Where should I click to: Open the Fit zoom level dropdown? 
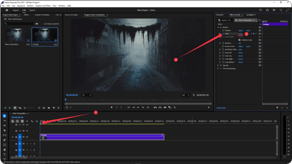point(87,95)
